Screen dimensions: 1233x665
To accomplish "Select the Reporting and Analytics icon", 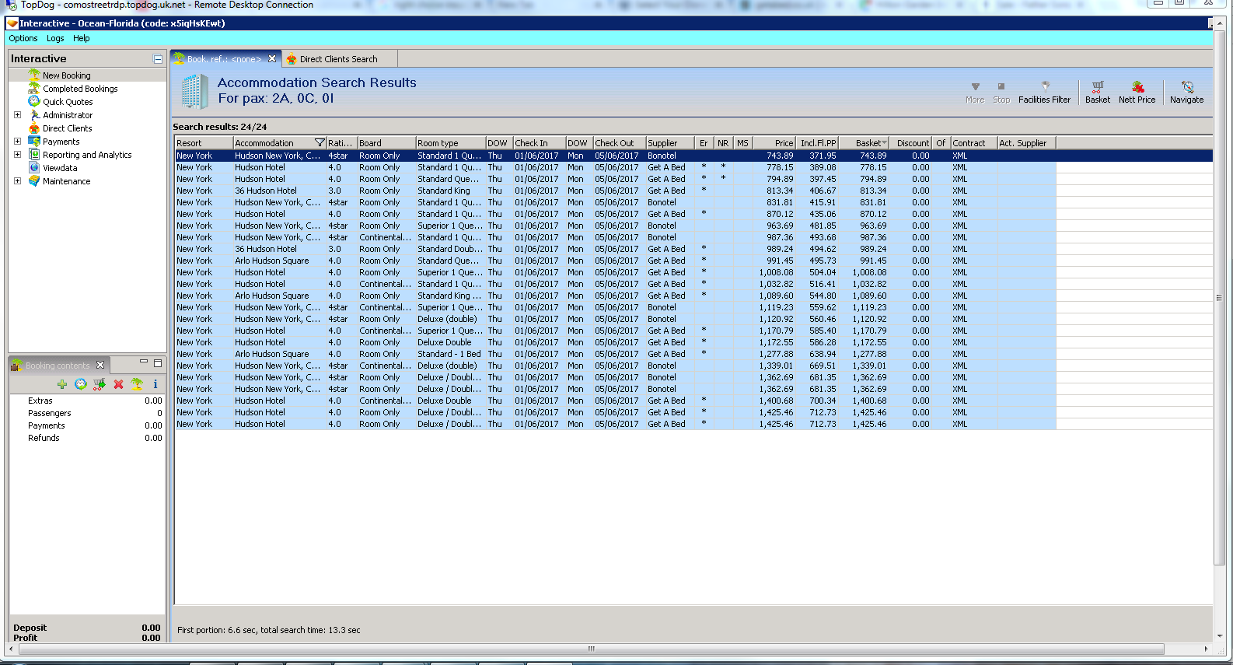I will point(34,154).
